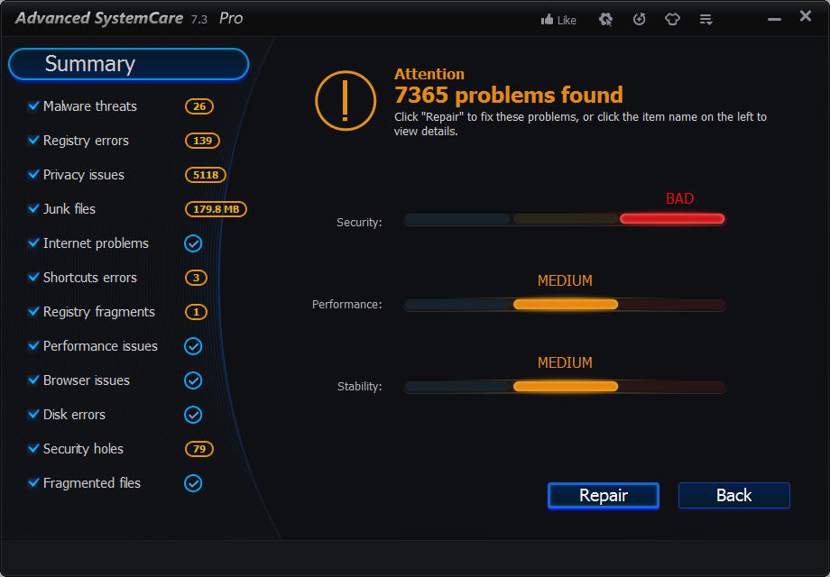
Task: Click the red Security BAD bar
Action: [672, 219]
